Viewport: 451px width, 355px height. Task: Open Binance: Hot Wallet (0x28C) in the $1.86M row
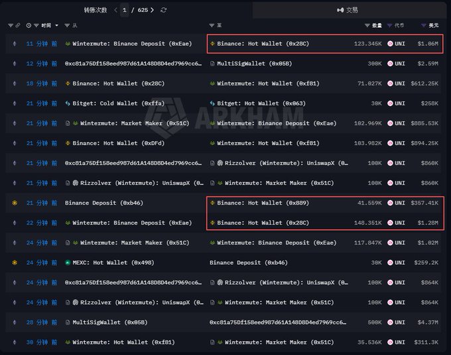coord(263,44)
